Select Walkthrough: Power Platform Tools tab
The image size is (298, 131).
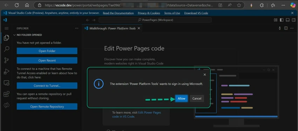[112, 28]
